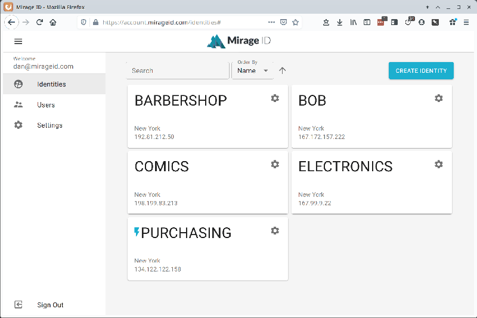Viewport: 477px width, 318px height.
Task: Click the dark sidebar-style extension icon
Action: 395,22
